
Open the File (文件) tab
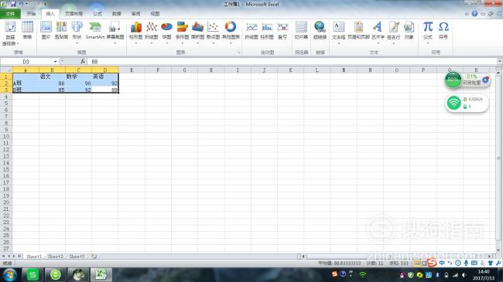(10, 14)
